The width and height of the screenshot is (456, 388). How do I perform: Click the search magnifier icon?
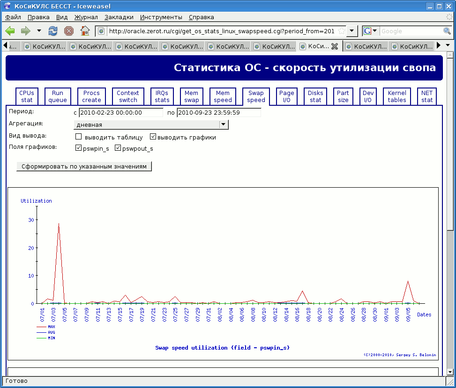point(447,31)
